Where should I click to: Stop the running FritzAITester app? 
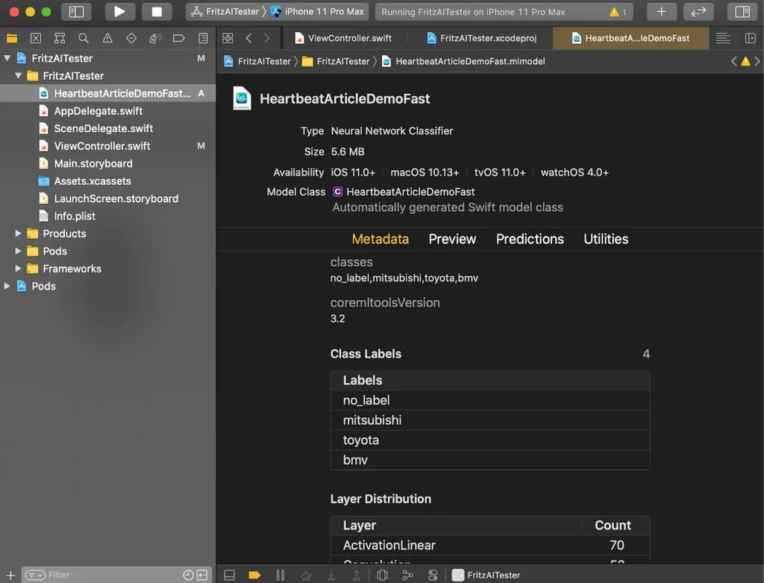(157, 12)
